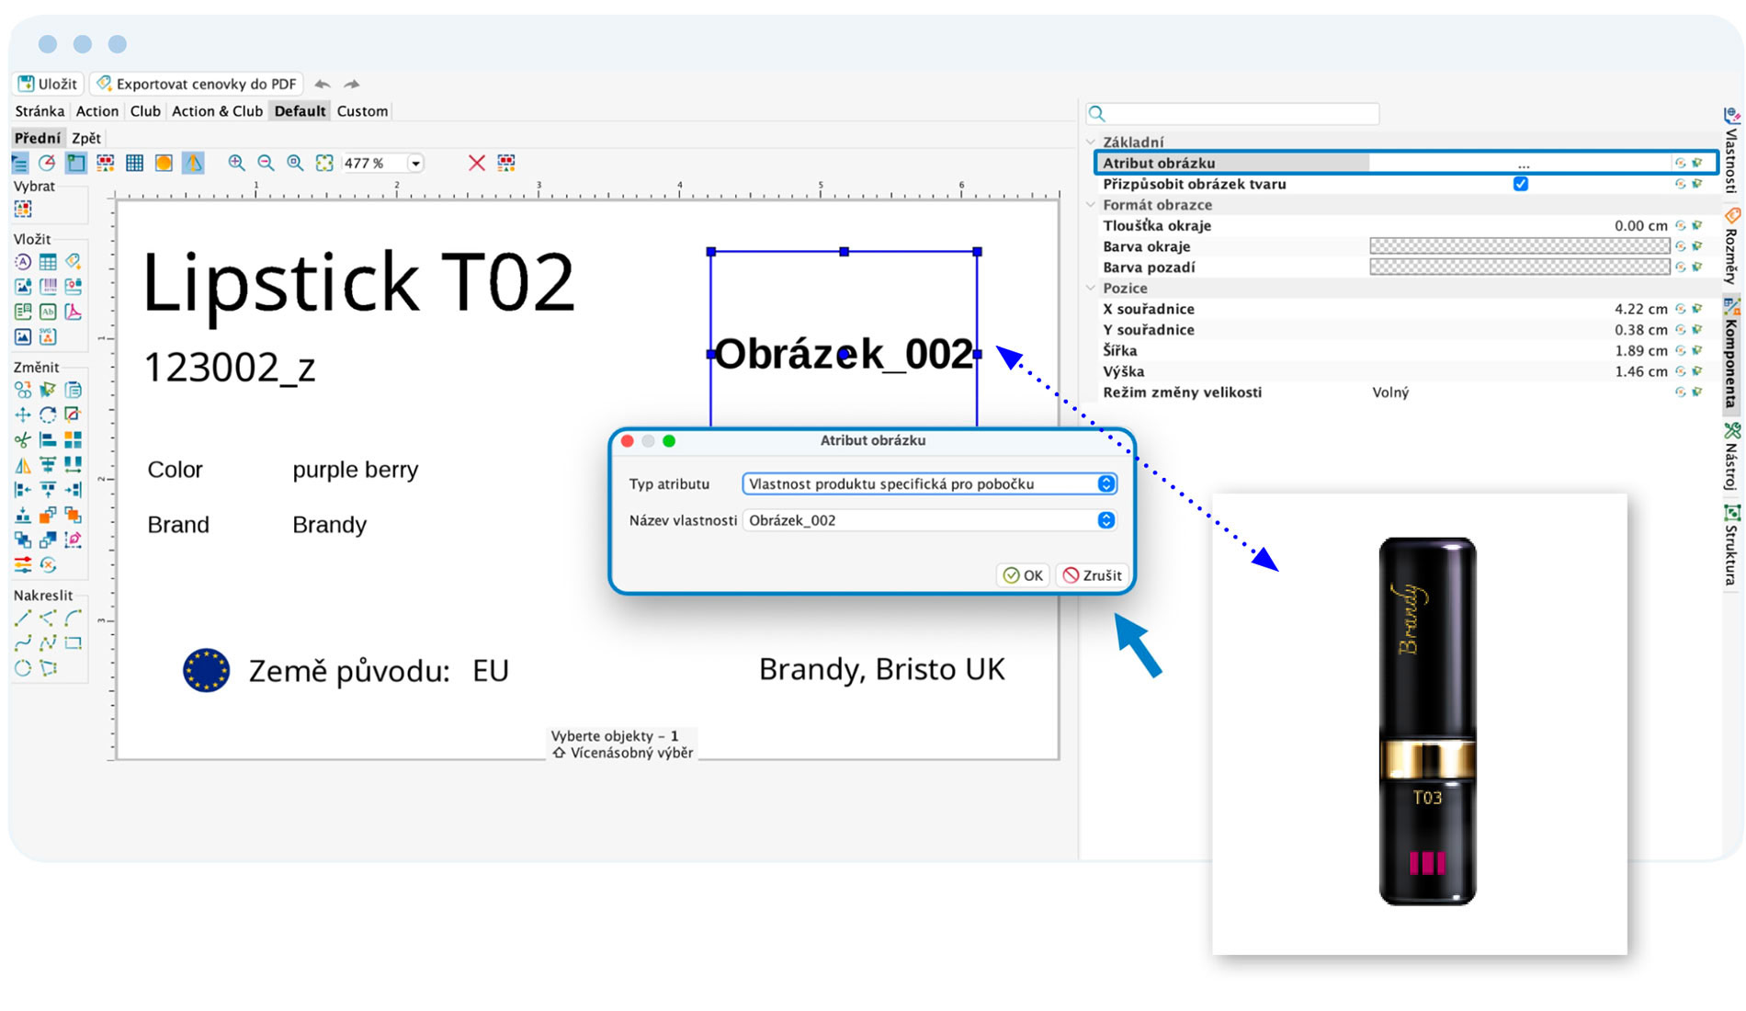Image resolution: width=1746 pixels, height=1011 pixels.
Task: Switch to the Custom tab
Action: (x=362, y=111)
